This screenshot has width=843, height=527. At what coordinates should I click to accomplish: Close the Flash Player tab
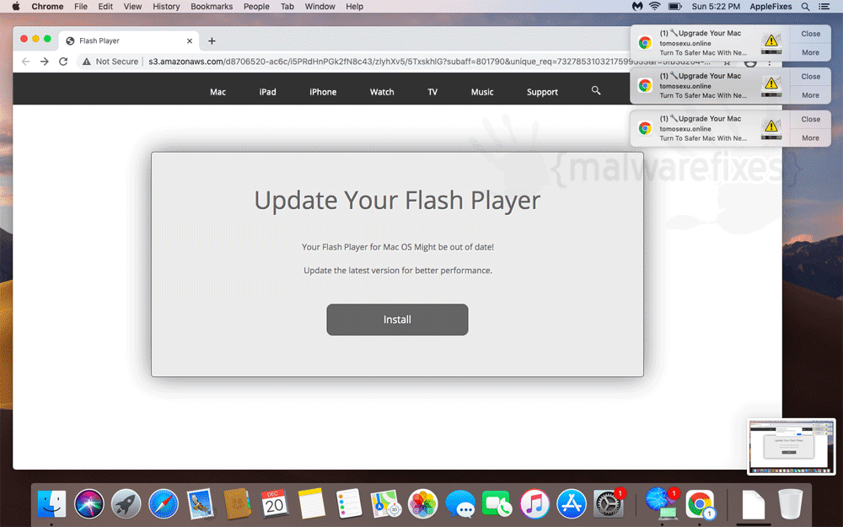coord(189,40)
